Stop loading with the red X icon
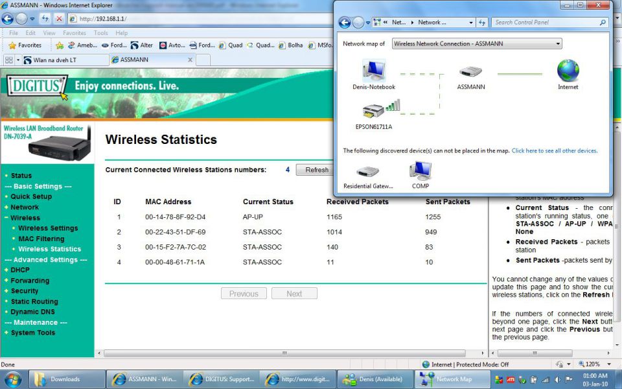The height and width of the screenshot is (389, 622). click(x=59, y=19)
